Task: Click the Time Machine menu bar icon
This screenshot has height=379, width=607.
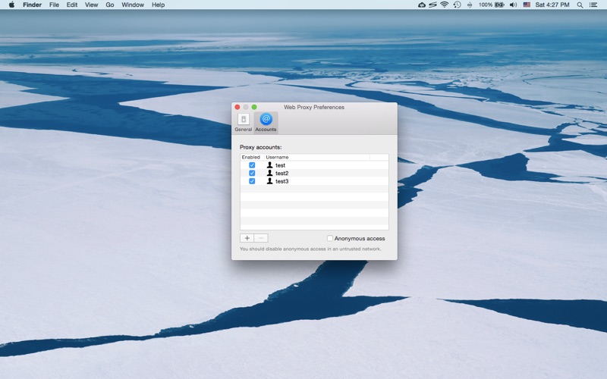Action: coord(457,5)
